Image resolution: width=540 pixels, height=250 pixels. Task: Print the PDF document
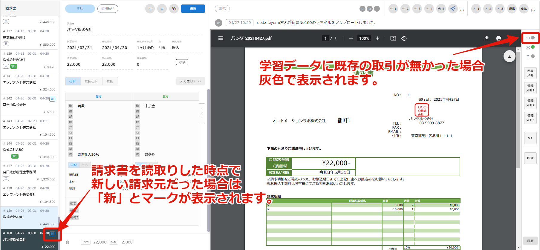click(x=499, y=38)
